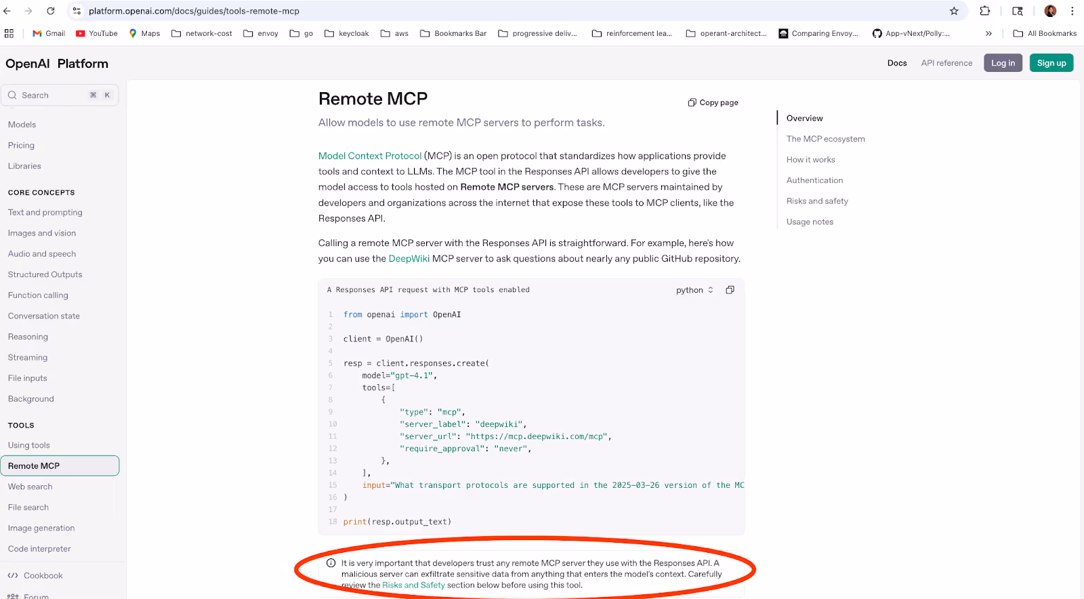Open the network-cost bookmark folder

coord(202,33)
